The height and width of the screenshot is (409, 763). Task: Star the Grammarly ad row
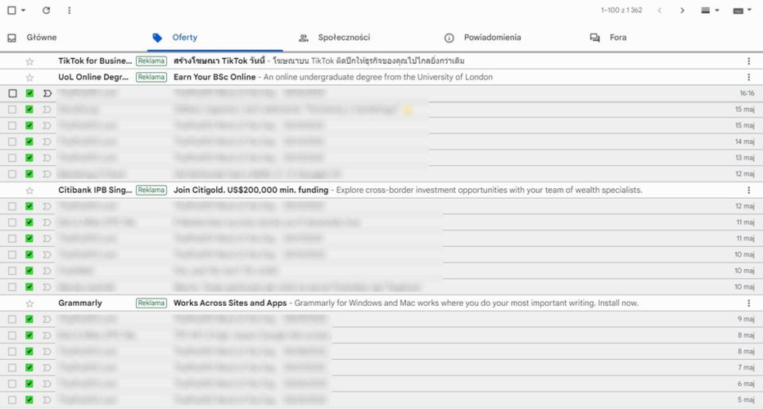click(29, 303)
